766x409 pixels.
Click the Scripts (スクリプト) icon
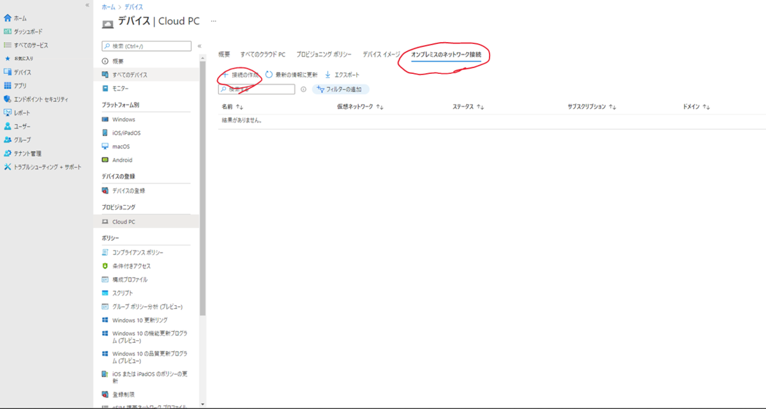[105, 293]
